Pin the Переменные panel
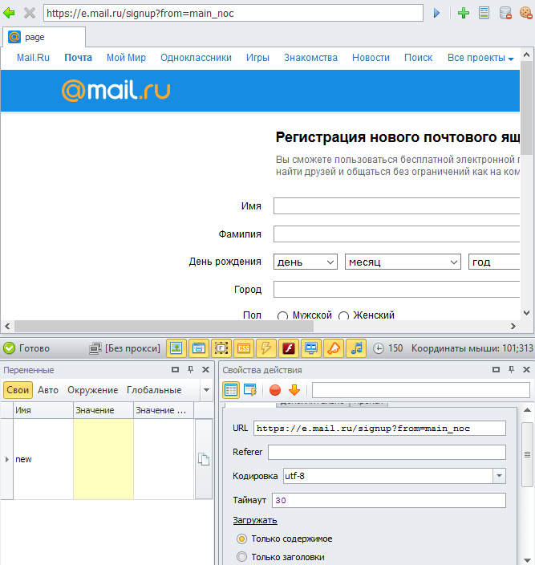 190,369
